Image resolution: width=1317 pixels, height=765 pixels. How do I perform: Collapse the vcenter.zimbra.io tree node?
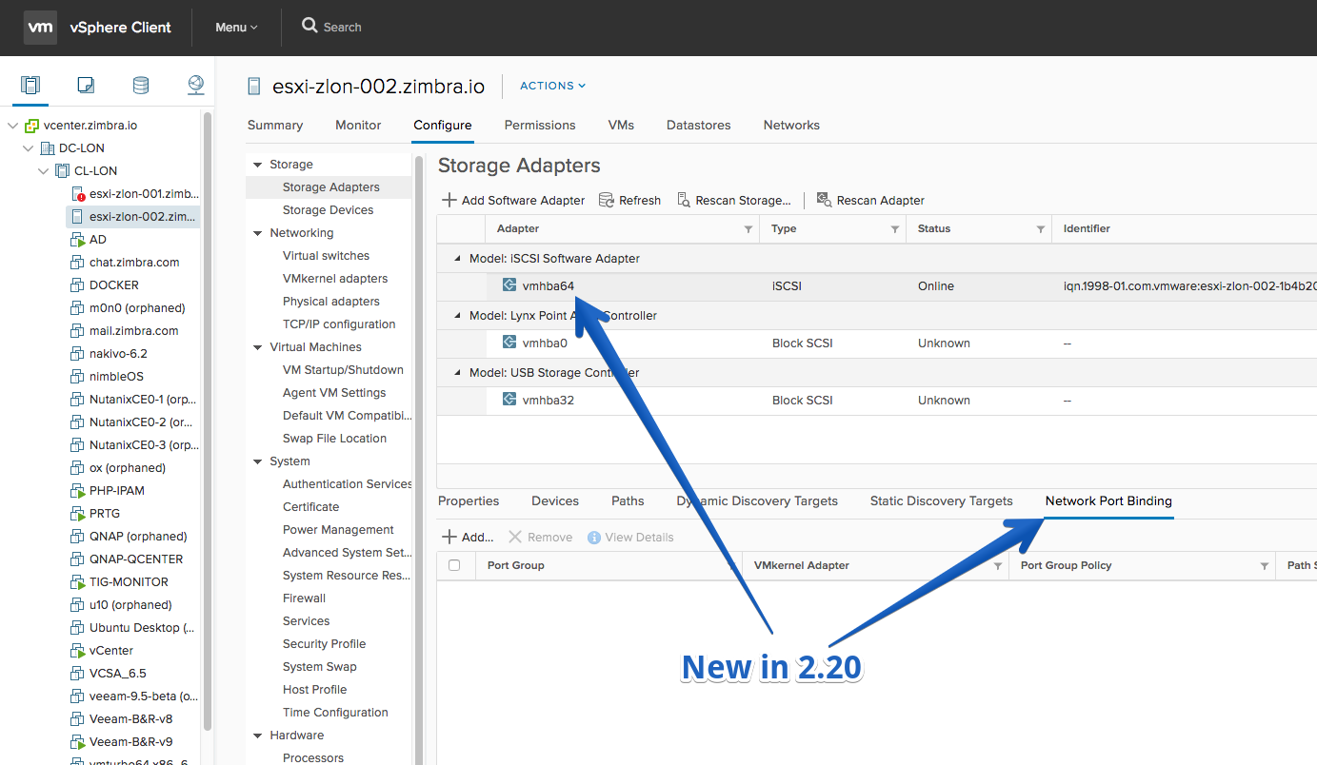[12, 126]
